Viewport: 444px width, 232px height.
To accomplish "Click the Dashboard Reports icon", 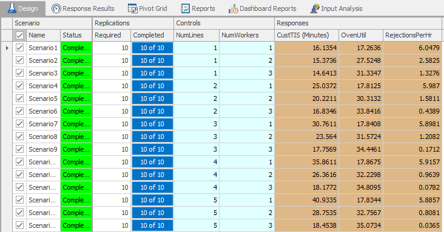I will pos(234,8).
